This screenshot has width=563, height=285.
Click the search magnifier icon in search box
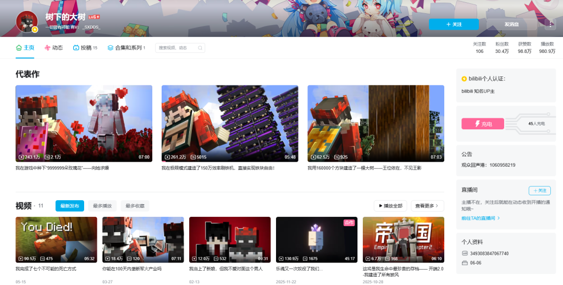pos(200,48)
